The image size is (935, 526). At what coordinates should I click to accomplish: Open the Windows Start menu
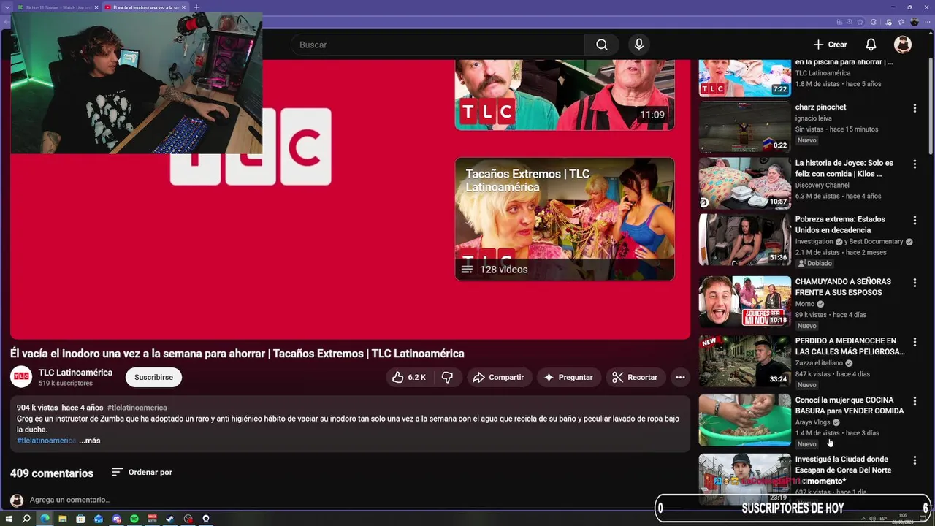(9, 519)
